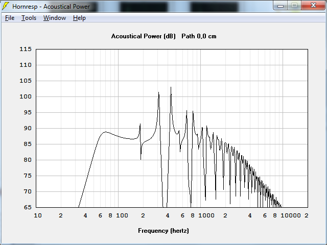Image resolution: width=327 pixels, height=245 pixels.
Task: Close the Hornresp Acoustical Power window
Action: [x=313, y=6]
